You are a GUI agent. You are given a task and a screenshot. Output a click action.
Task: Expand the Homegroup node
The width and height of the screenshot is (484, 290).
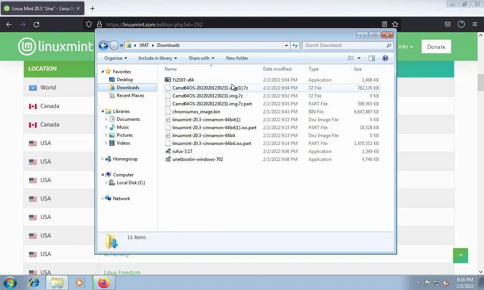[x=102, y=159]
